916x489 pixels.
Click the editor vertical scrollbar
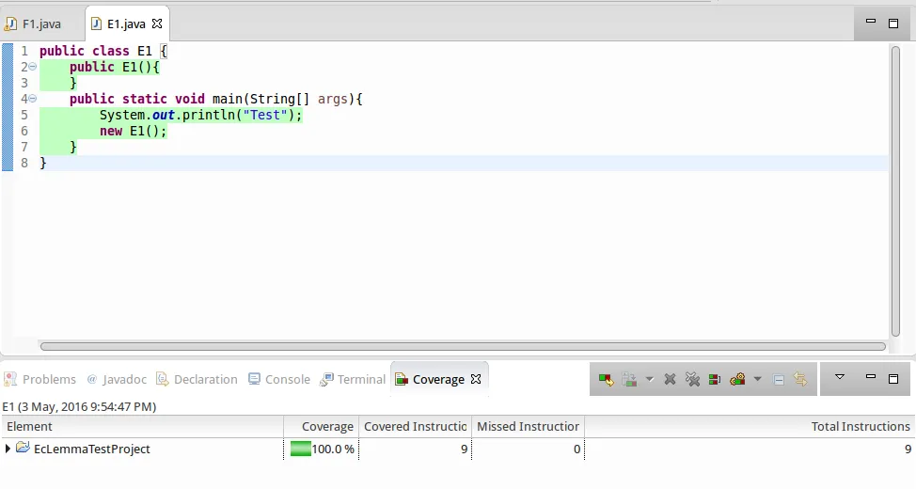(x=895, y=192)
